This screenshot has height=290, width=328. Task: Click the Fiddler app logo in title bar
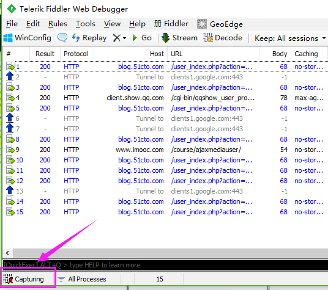coord(12,9)
